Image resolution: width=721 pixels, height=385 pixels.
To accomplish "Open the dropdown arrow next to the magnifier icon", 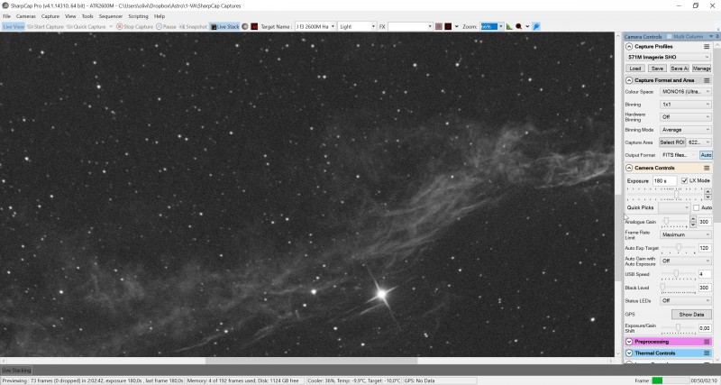I will tap(527, 27).
